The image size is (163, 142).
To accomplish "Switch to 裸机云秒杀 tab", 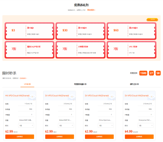I will (134, 84).
